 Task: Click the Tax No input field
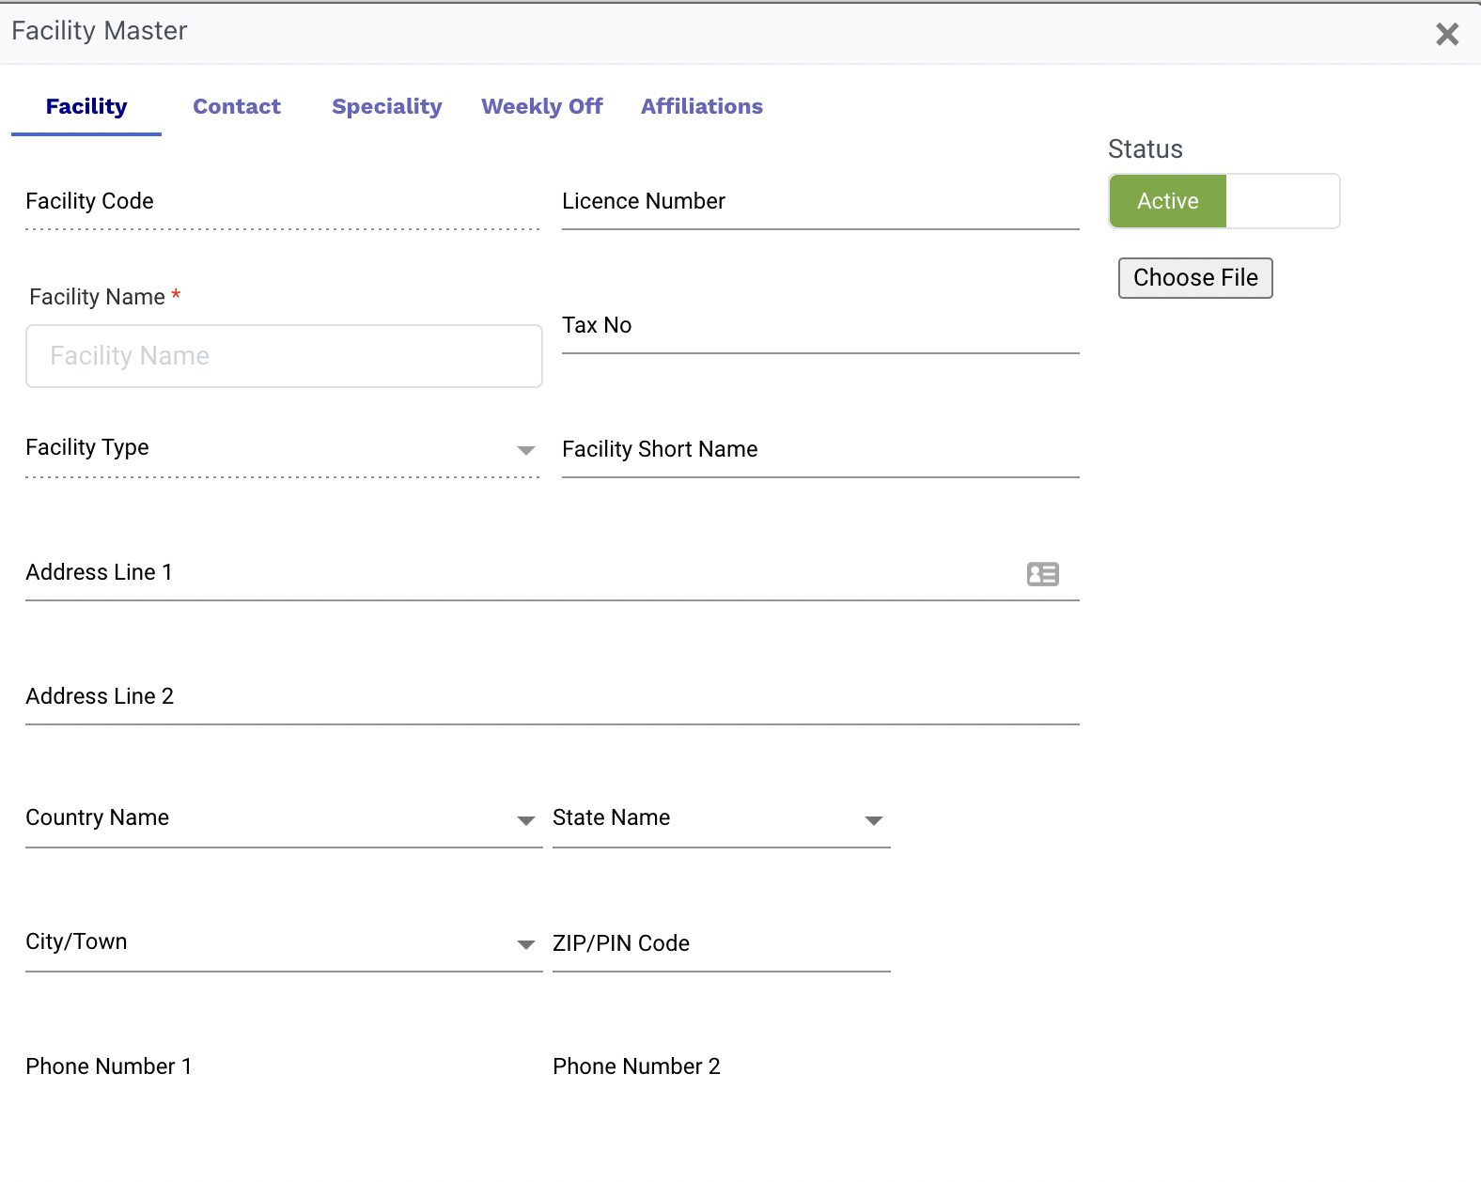pyautogui.click(x=819, y=327)
